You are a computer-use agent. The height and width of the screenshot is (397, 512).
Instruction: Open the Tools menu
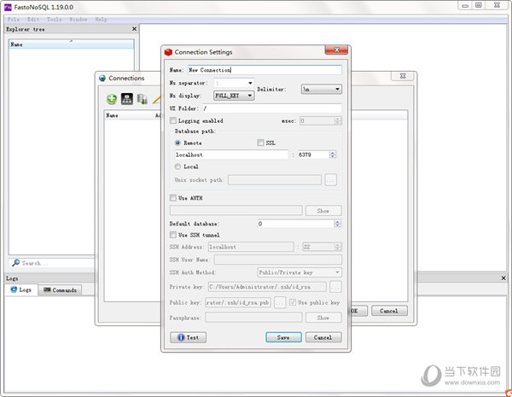click(55, 20)
